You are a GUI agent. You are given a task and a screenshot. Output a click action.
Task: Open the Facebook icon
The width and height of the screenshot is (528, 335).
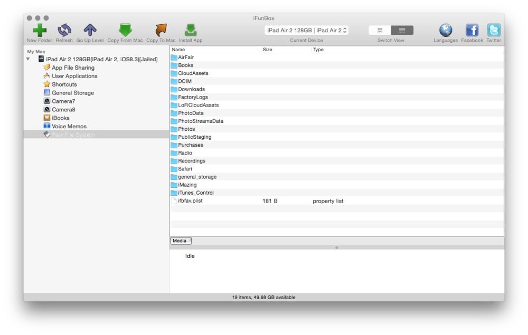point(472,30)
